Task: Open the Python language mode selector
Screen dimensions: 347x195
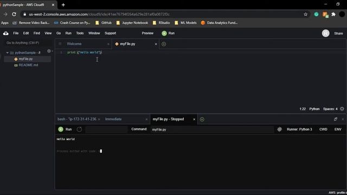Action: (x=314, y=109)
